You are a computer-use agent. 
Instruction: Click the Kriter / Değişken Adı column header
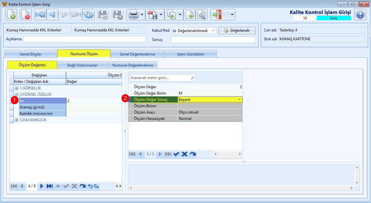40,82
